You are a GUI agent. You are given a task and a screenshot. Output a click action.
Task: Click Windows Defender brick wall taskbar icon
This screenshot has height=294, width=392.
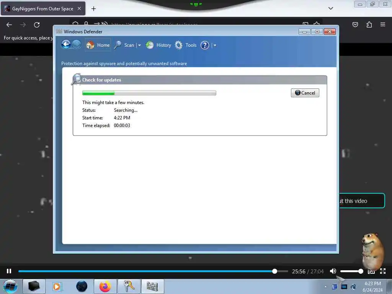click(152, 286)
